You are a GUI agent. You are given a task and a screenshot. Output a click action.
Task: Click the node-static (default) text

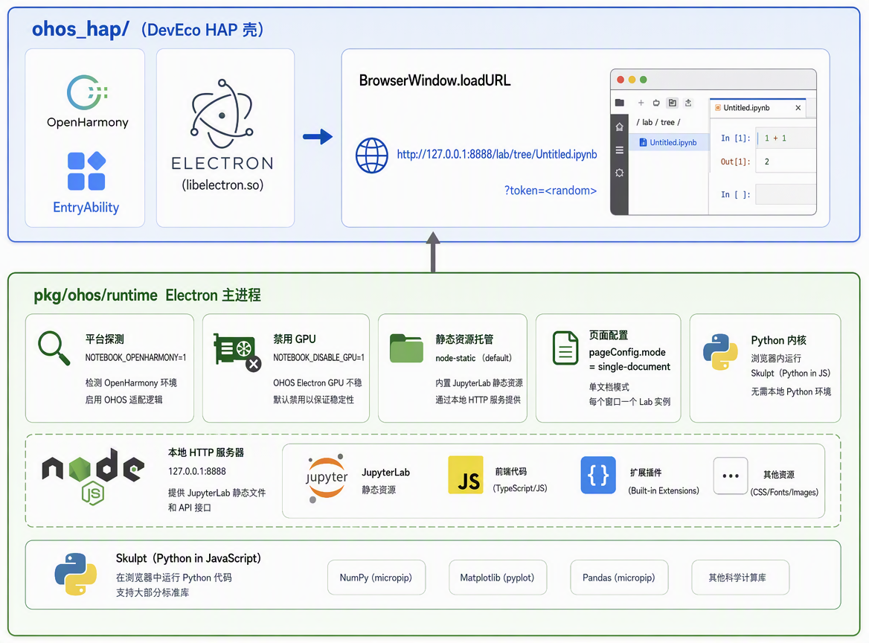click(474, 358)
